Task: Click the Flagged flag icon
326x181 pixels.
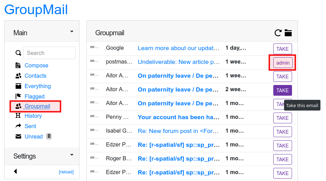Action: (18, 96)
